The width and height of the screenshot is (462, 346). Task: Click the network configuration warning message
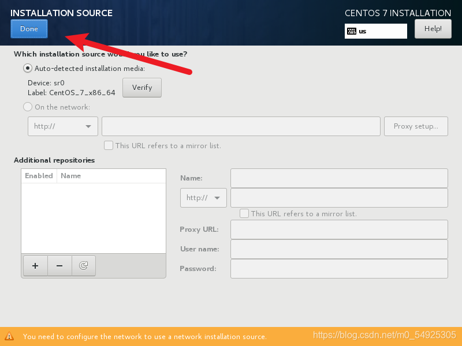145,337
